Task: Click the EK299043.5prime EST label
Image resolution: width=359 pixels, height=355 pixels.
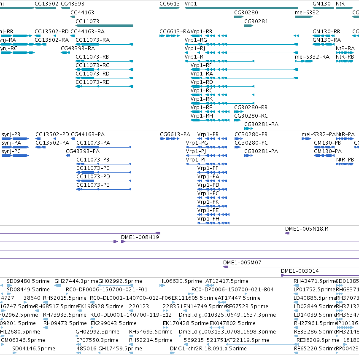Action: click(x=113, y=323)
